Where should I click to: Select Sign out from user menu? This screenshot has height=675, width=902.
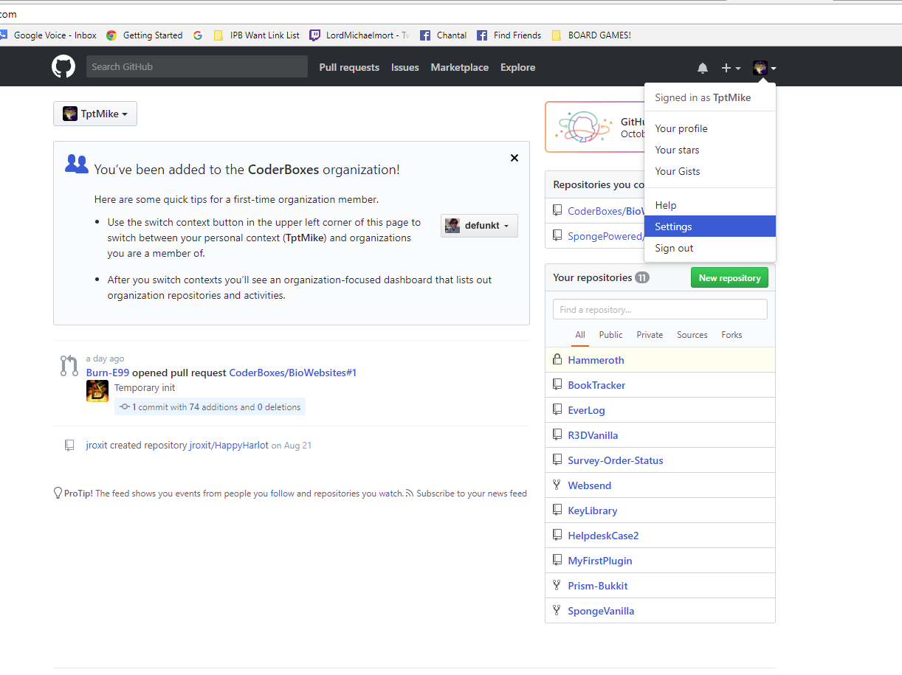tap(710, 248)
